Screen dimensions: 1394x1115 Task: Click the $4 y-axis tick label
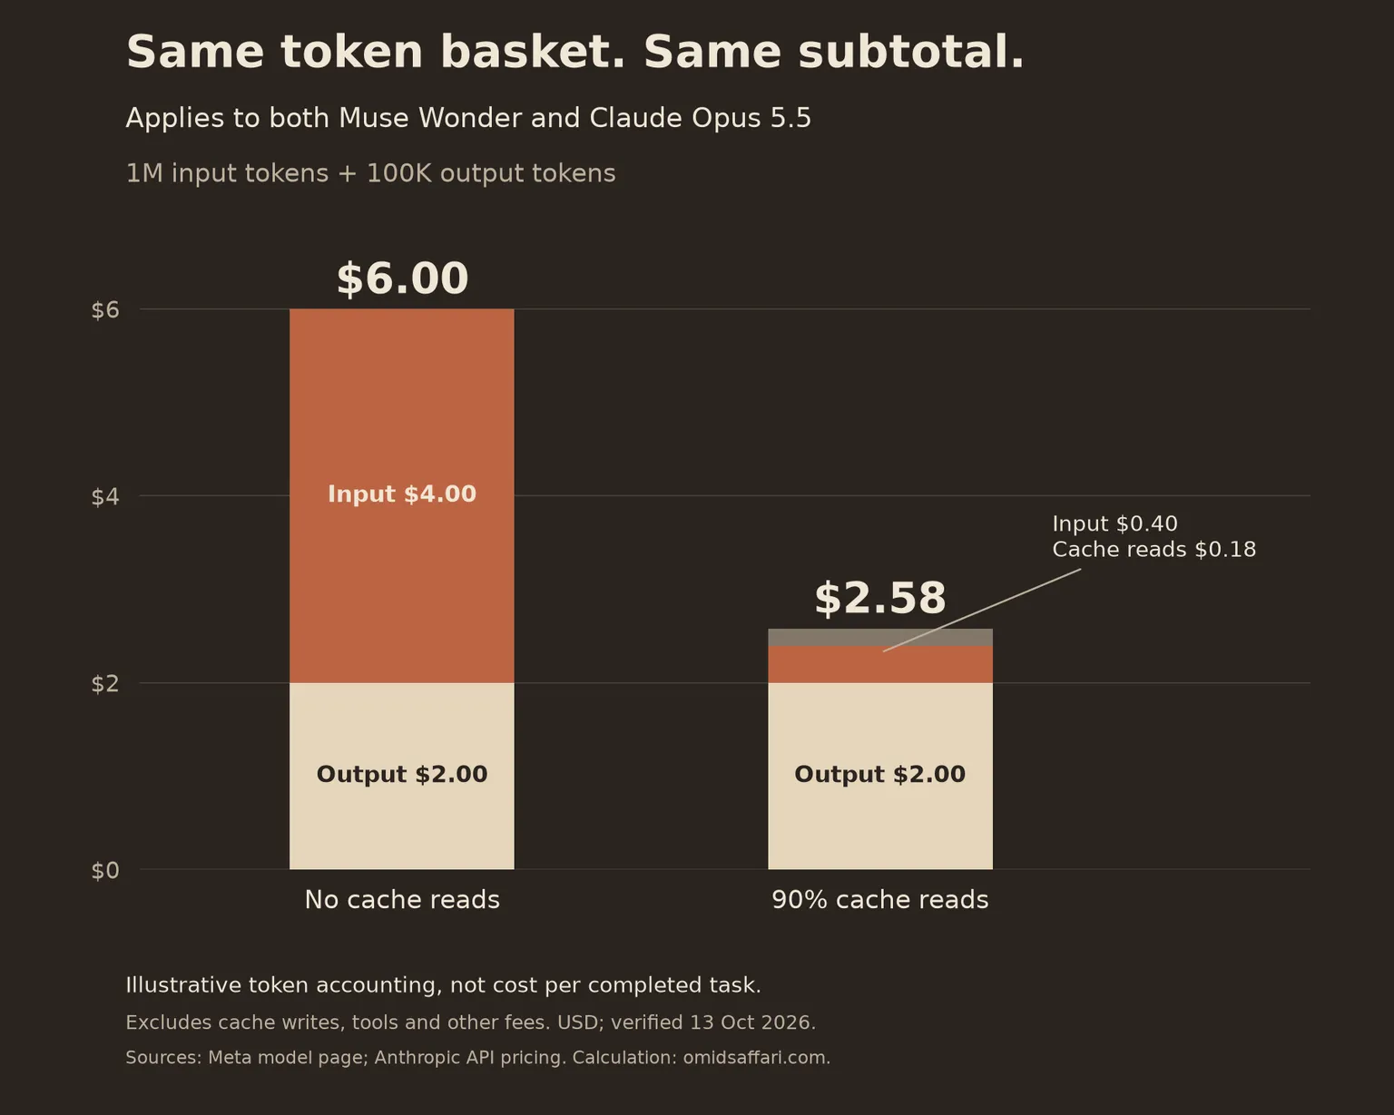pos(105,497)
